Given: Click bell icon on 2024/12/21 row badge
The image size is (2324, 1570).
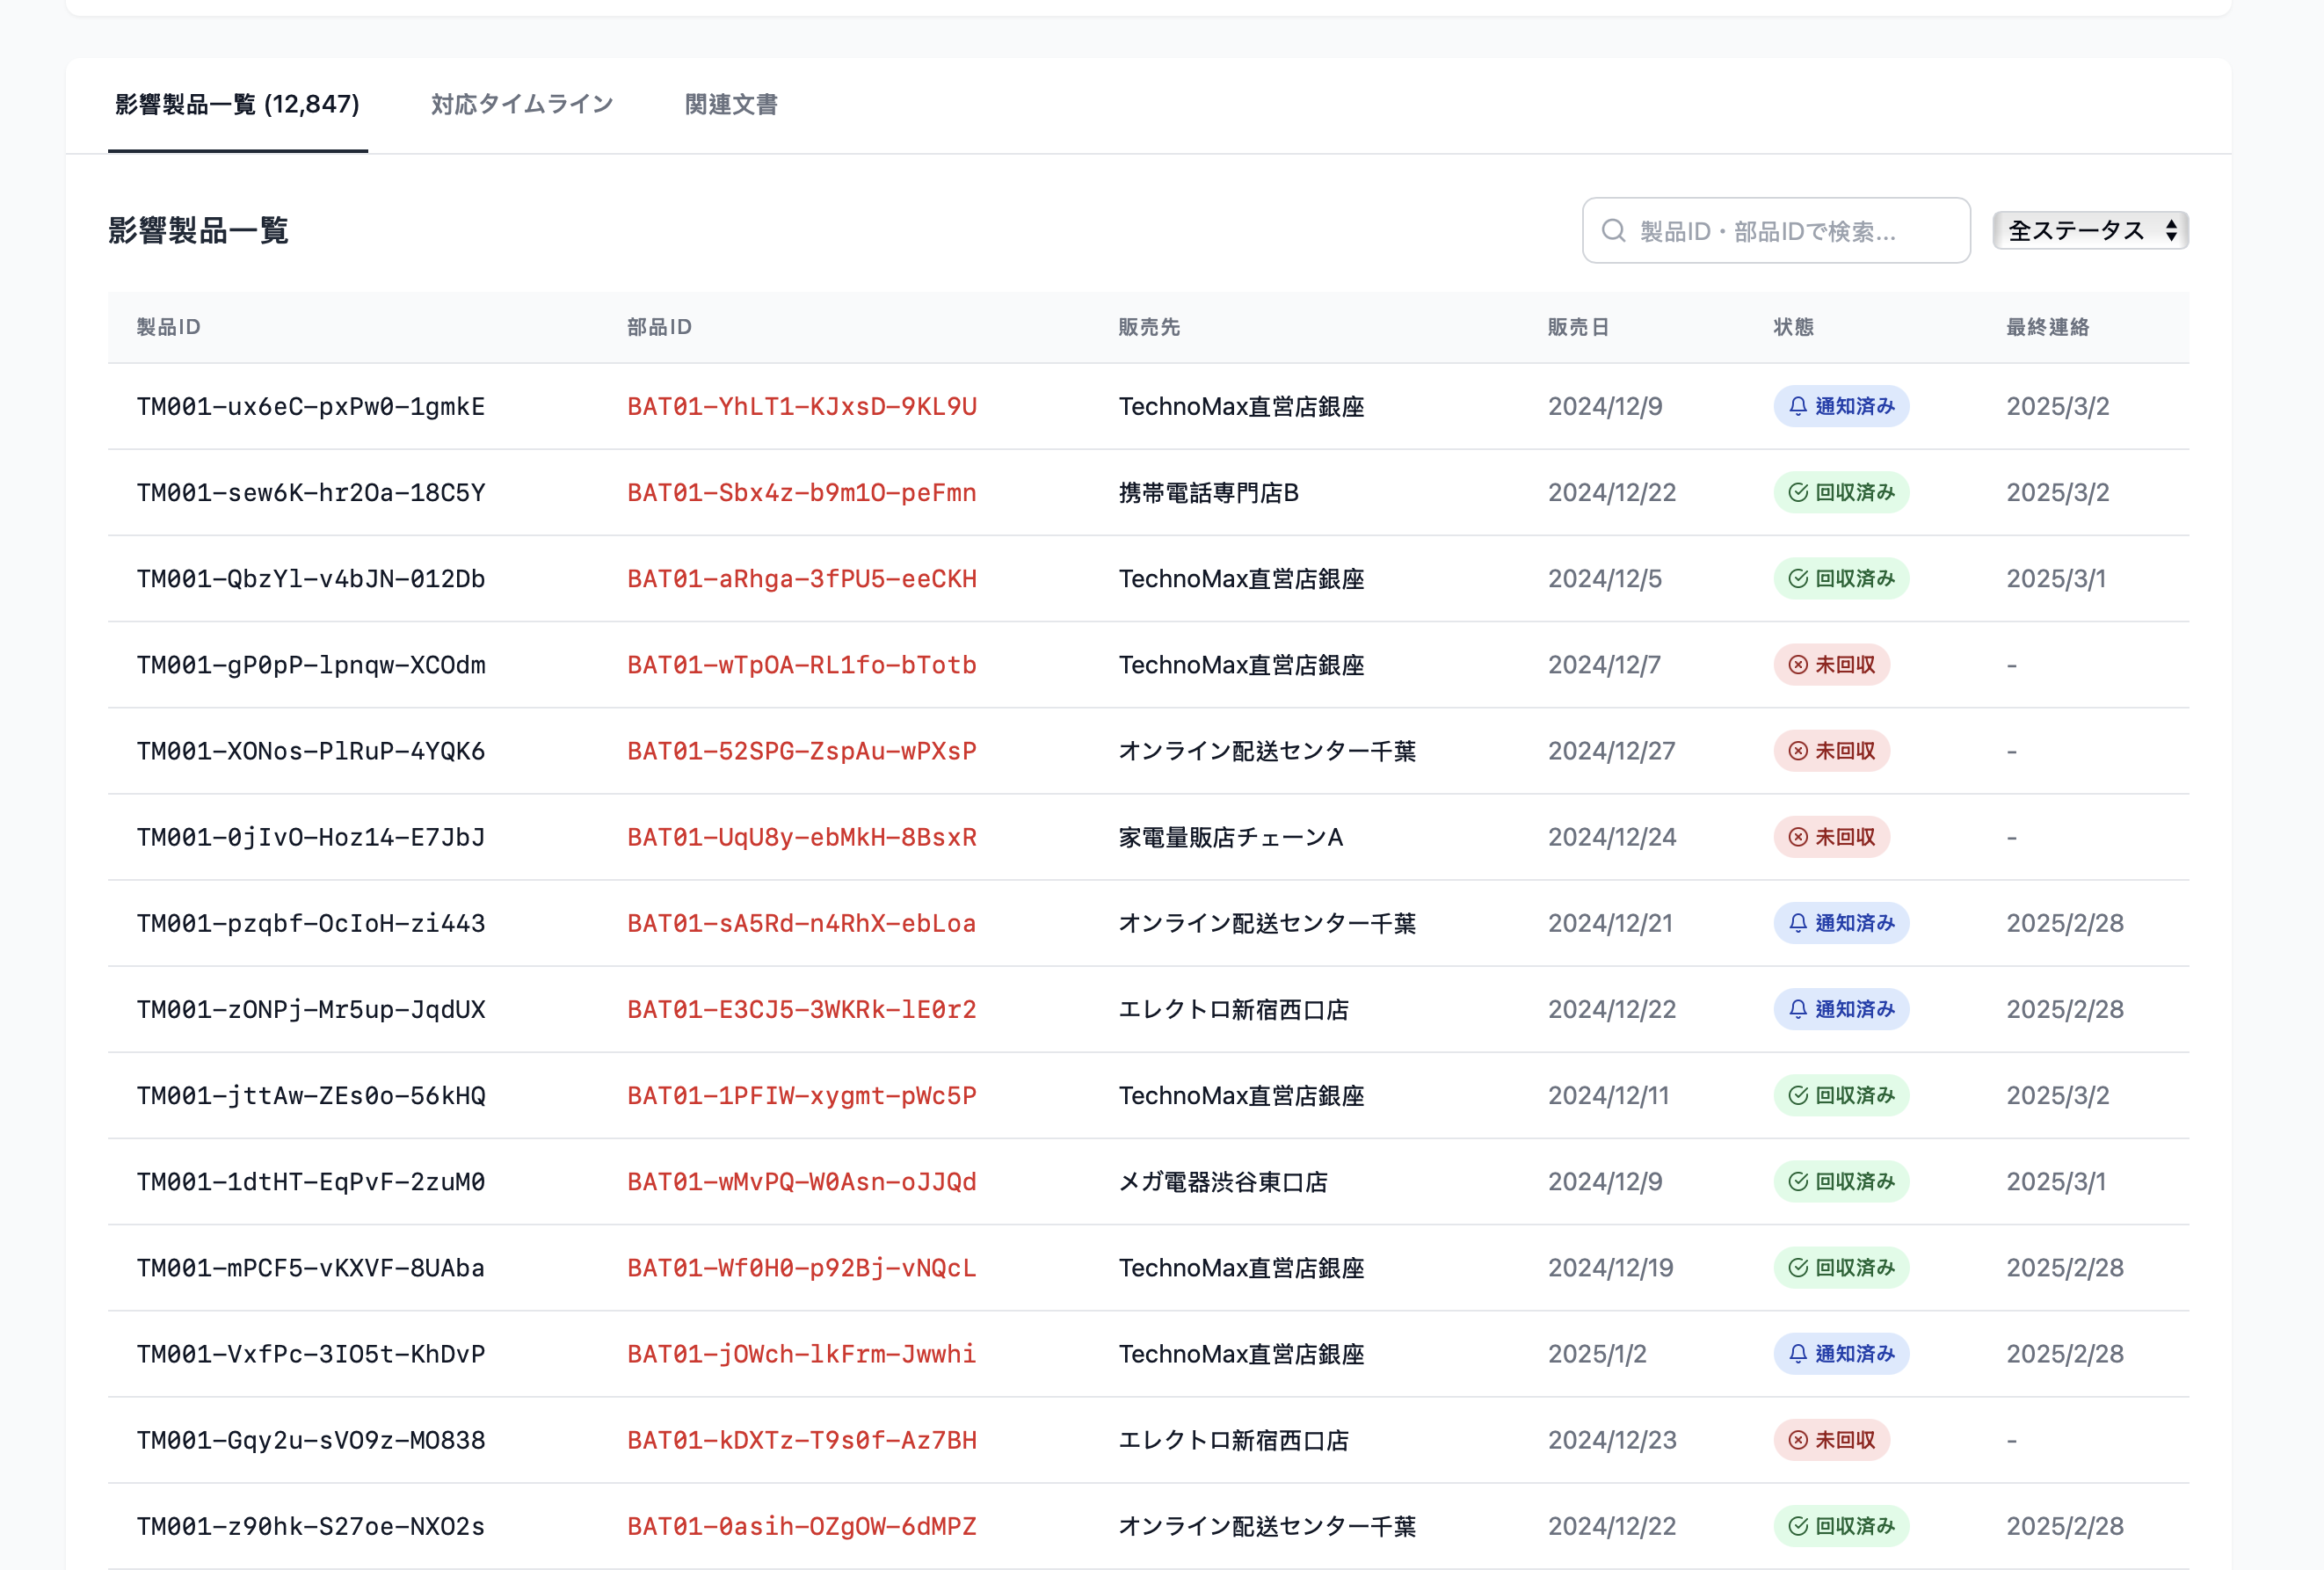Looking at the screenshot, I should (1797, 923).
